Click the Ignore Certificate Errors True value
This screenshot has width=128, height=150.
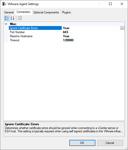[x=91, y=28]
